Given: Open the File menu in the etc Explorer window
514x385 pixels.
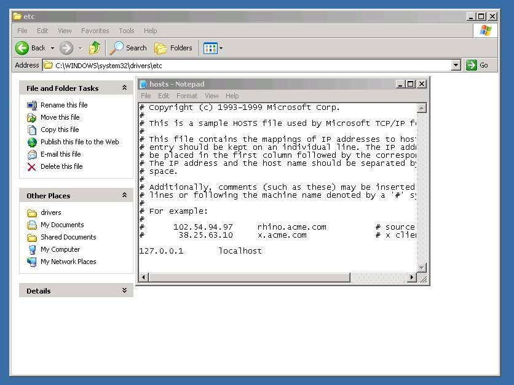Looking at the screenshot, I should click(22, 31).
